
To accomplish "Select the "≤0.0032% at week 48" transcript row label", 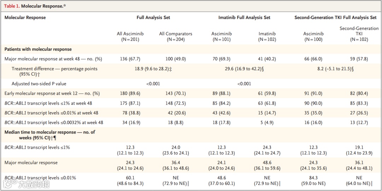I will (54, 123).
